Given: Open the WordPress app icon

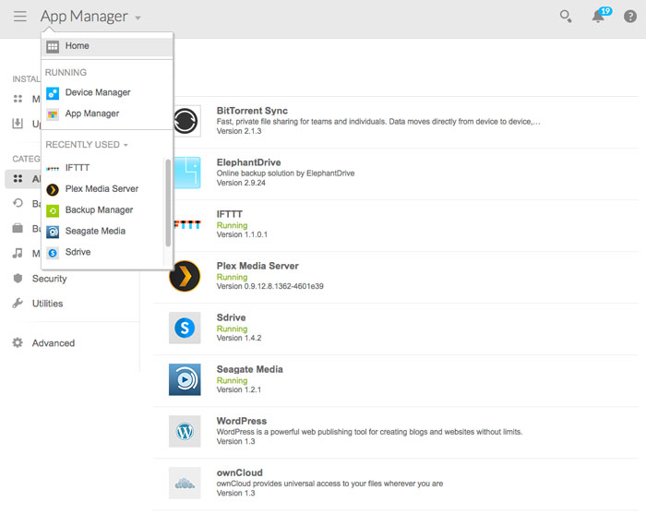Looking at the screenshot, I should [x=185, y=431].
